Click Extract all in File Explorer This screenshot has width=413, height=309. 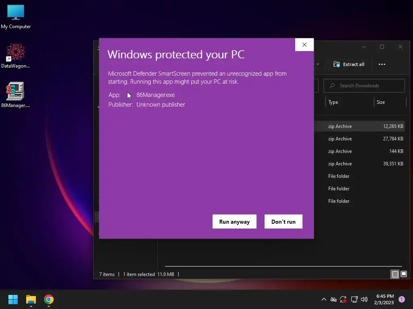tap(349, 64)
